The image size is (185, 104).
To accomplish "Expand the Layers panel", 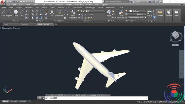I will coord(87,21).
